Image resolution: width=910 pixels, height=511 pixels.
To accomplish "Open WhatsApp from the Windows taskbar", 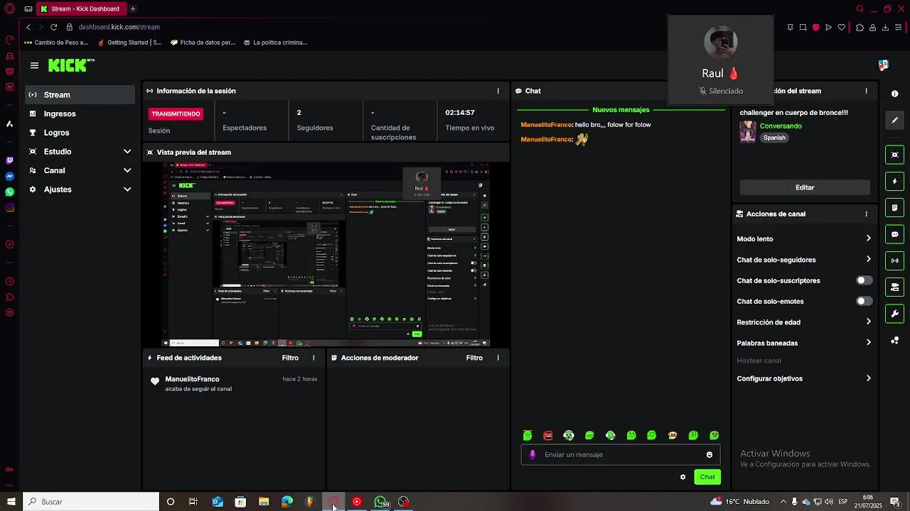I will click(x=380, y=502).
